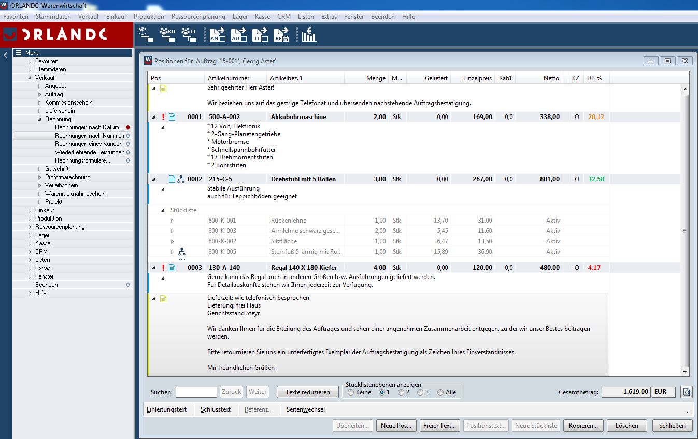Click the gear next to Wiederkehrende Leistungen

[128, 152]
